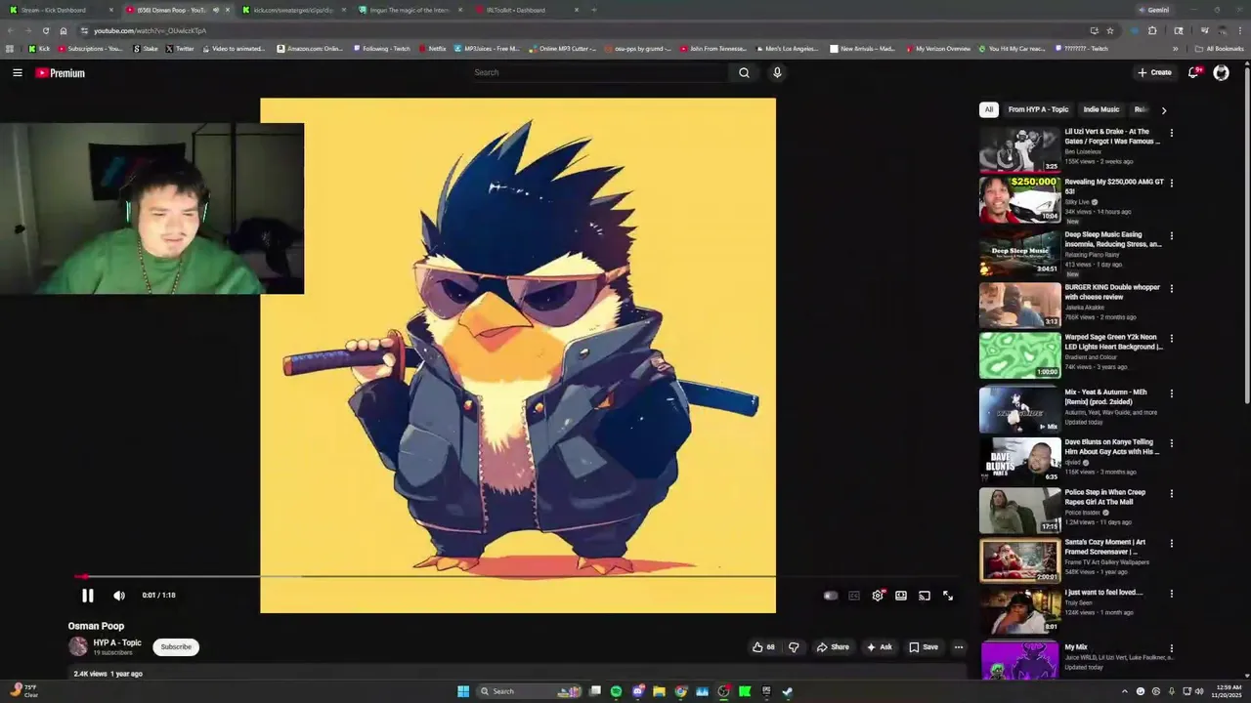Open the Lil Uzi Vert & Drake thumbnail
This screenshot has width=1251, height=703.
(x=1019, y=149)
